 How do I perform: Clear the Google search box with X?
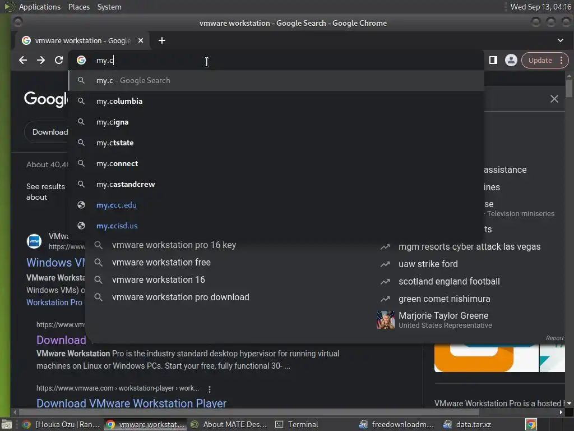point(554,99)
